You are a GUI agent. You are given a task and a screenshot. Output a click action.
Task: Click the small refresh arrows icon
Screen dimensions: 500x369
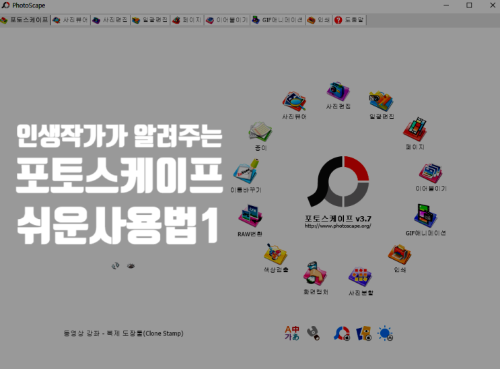pyautogui.click(x=116, y=265)
